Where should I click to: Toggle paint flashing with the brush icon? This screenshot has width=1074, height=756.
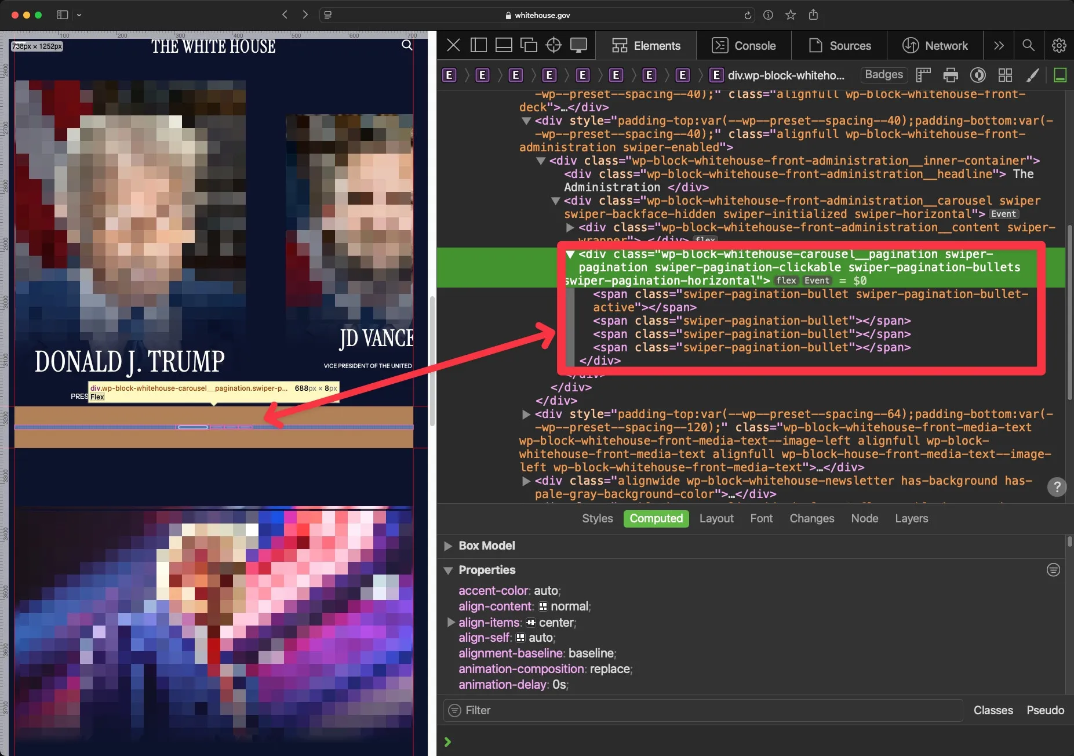1032,75
